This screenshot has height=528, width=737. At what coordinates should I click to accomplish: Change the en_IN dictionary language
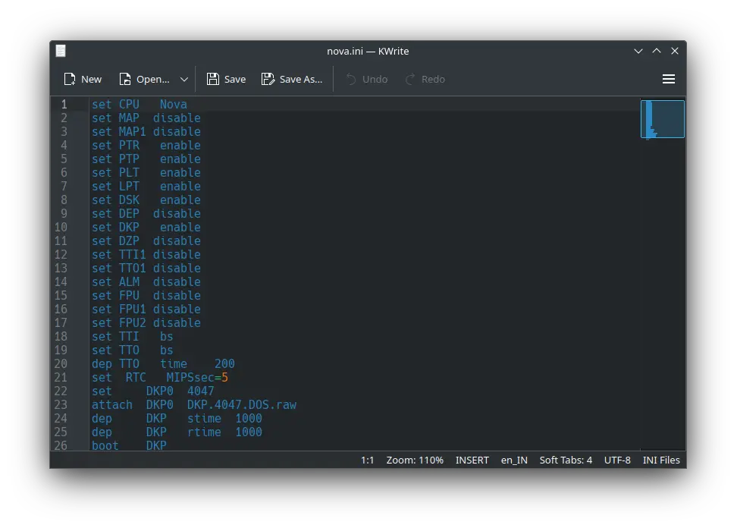[x=514, y=460]
